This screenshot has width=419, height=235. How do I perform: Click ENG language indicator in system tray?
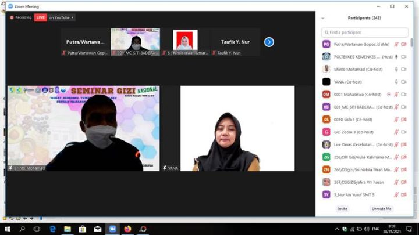click(375, 229)
